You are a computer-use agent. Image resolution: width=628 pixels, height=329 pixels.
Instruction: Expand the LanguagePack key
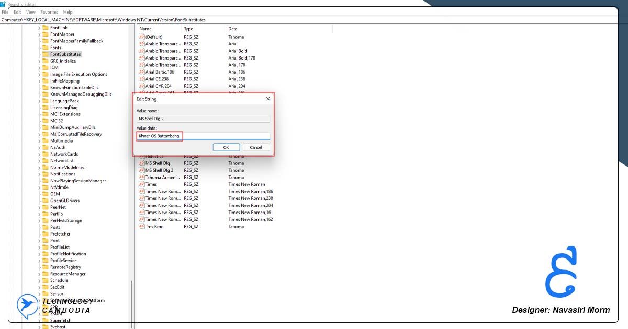39,101
